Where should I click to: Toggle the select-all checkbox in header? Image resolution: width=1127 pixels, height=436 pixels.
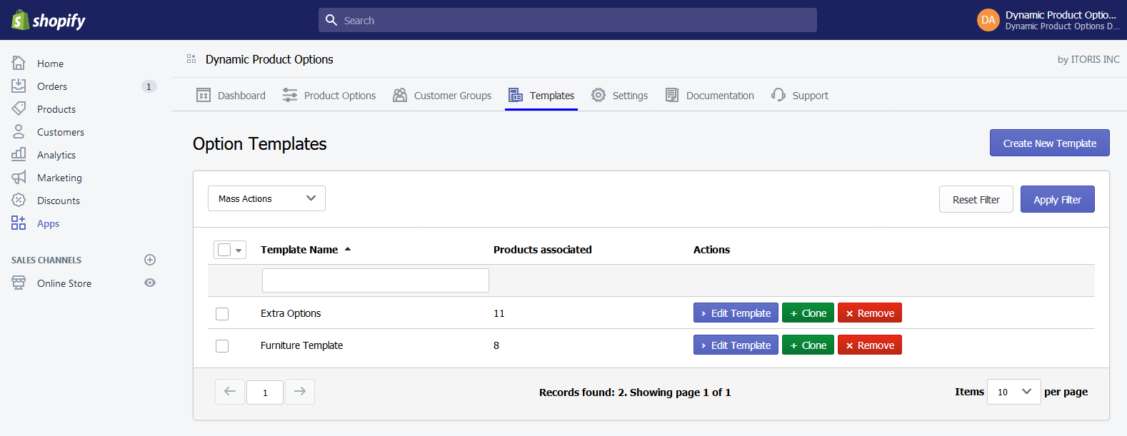(224, 250)
